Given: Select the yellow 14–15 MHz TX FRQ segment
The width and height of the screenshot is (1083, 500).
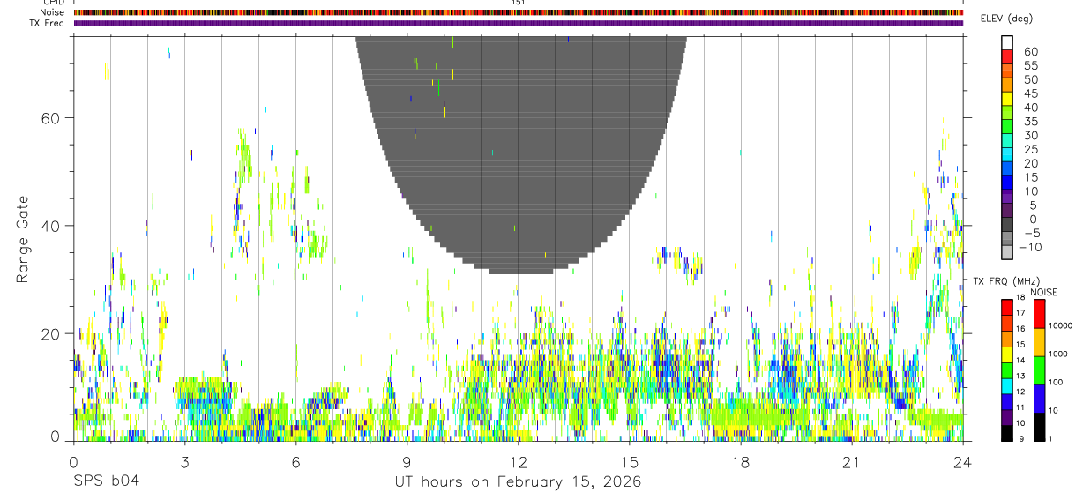Looking at the screenshot, I should [1006, 354].
